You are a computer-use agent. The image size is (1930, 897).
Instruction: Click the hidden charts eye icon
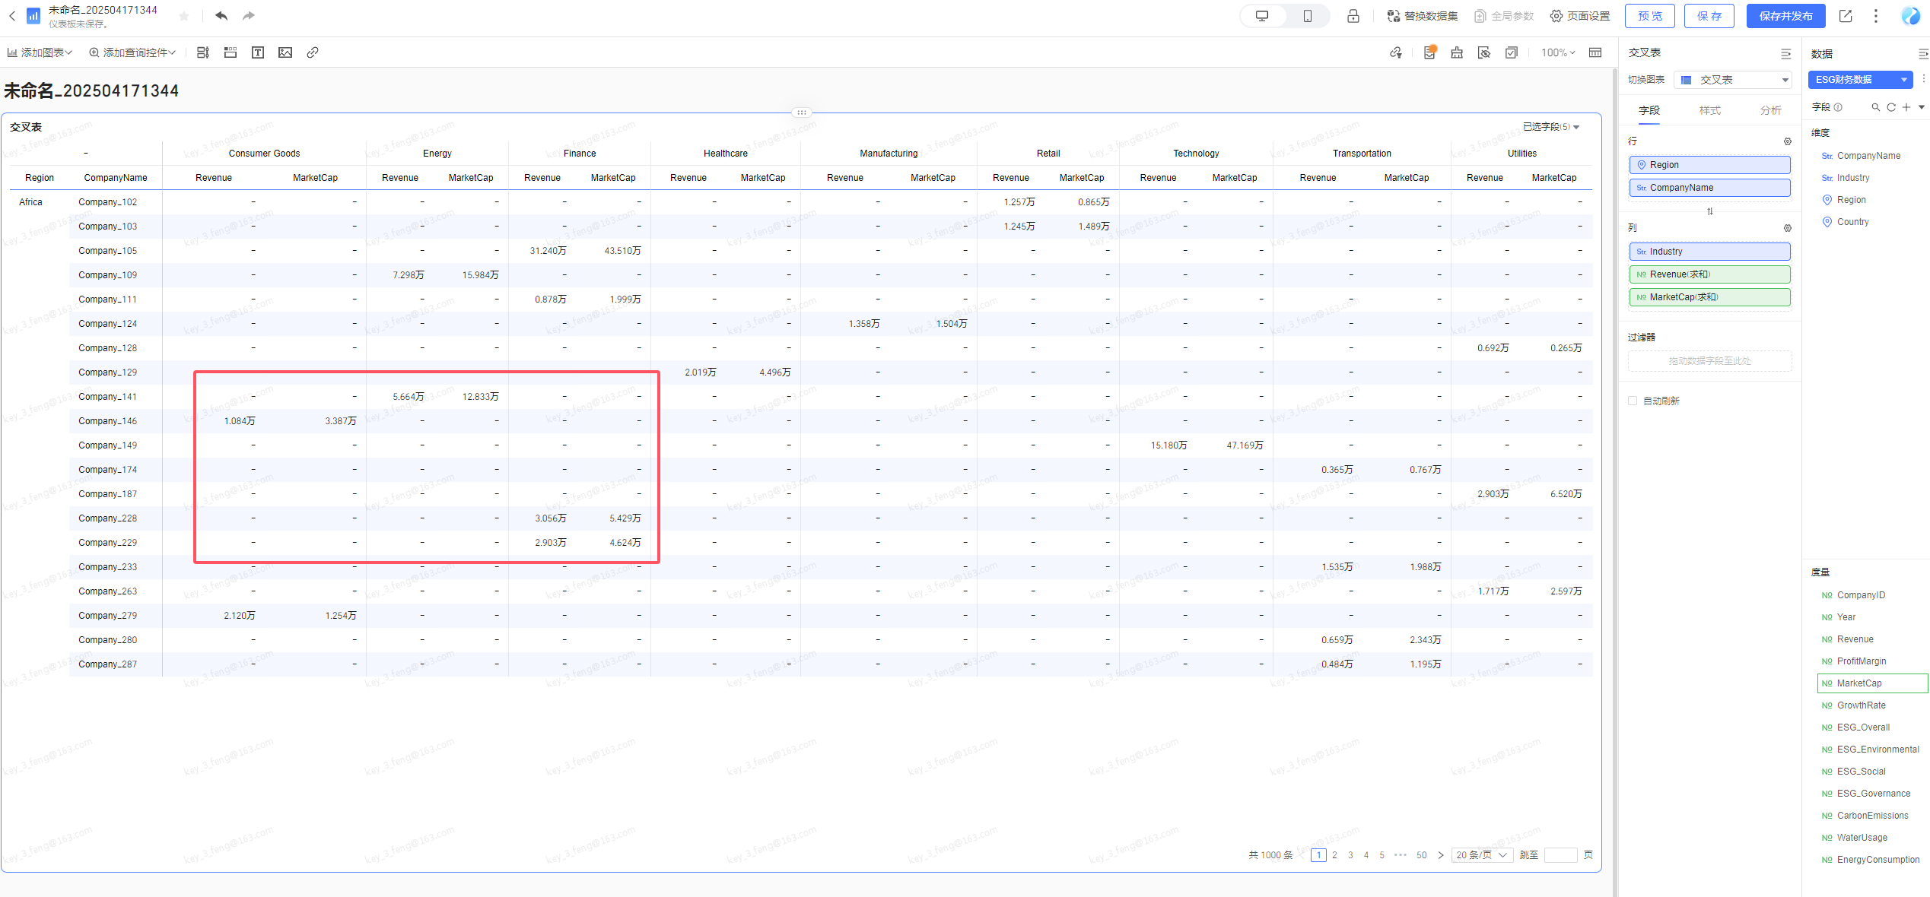coord(1484,52)
